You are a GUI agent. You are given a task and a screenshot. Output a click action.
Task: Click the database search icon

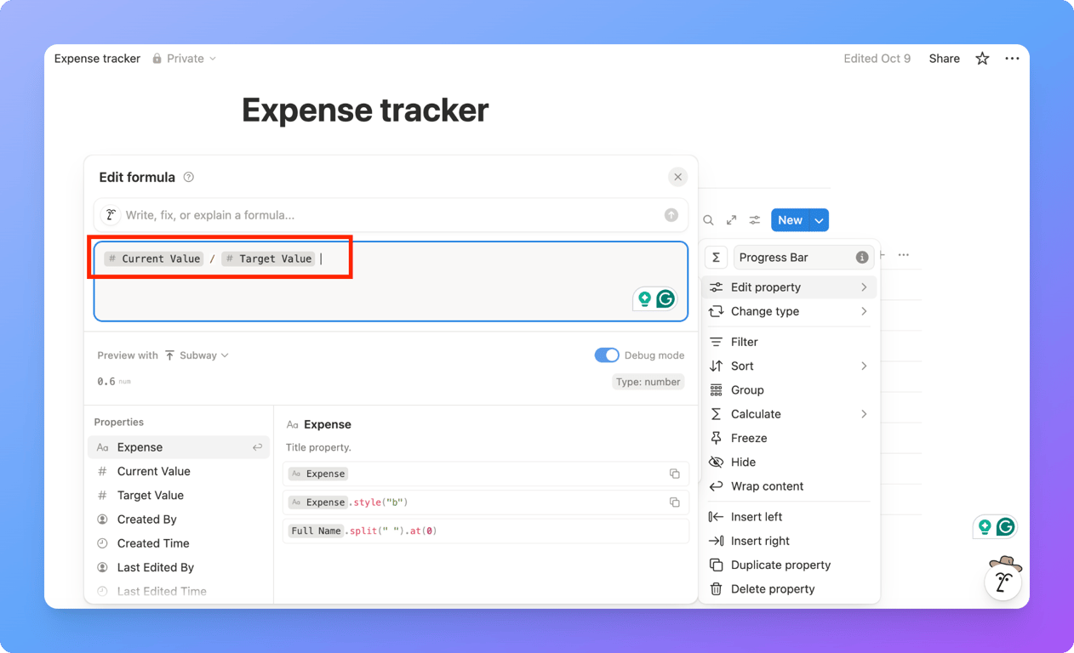coord(708,220)
